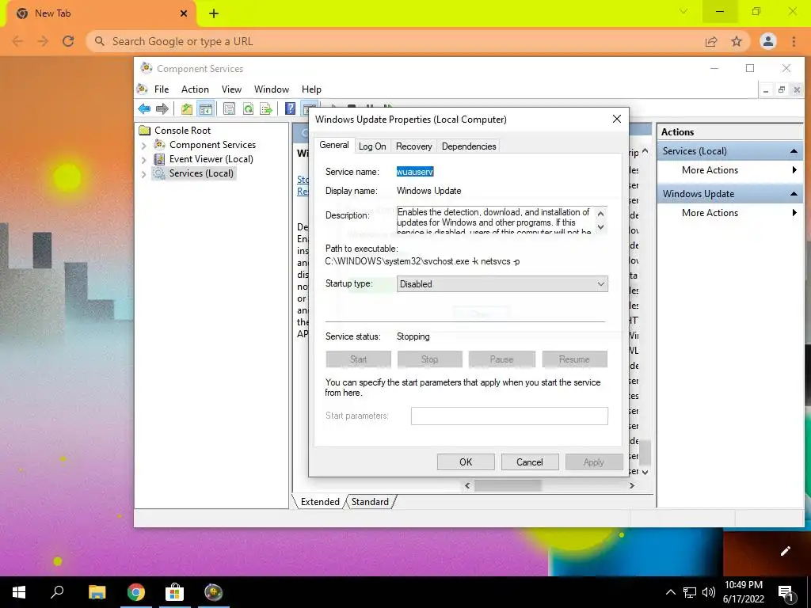This screenshot has height=608, width=811.
Task: Toggle Show/Hide Console Tree toolbar icon
Action: [206, 108]
